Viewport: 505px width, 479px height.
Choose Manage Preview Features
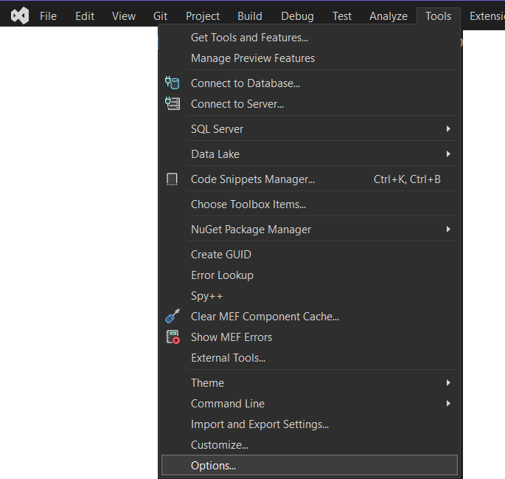pyautogui.click(x=309, y=58)
